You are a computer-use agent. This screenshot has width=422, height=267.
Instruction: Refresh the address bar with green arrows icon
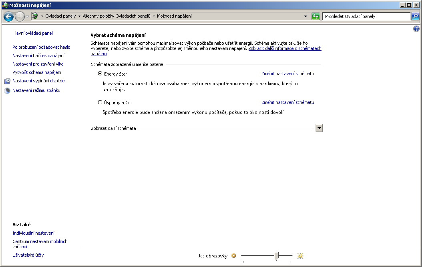[x=315, y=16]
